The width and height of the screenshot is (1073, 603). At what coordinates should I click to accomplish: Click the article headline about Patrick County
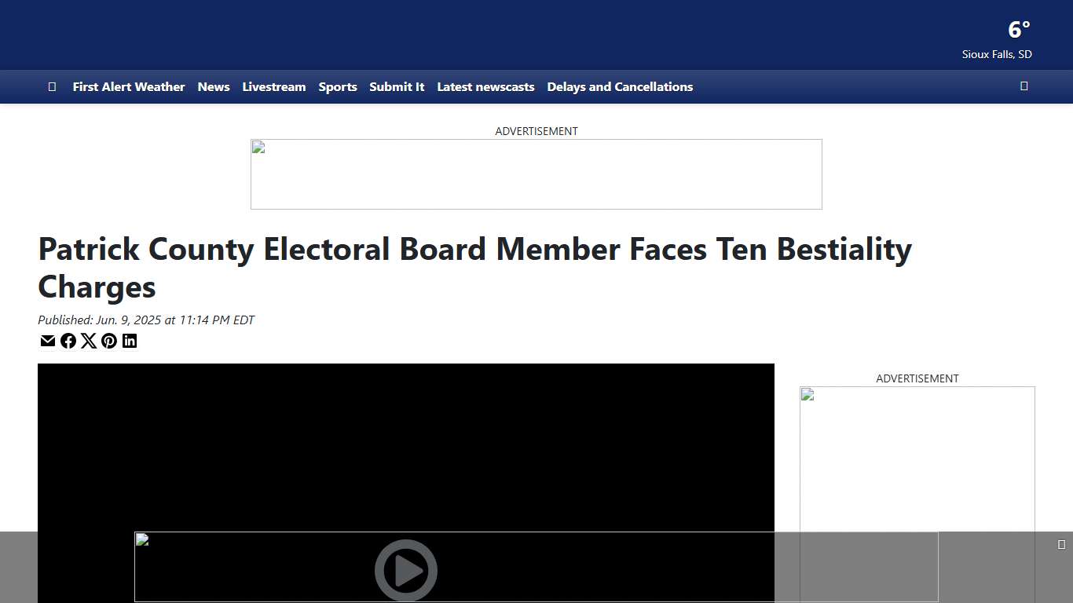tap(474, 268)
